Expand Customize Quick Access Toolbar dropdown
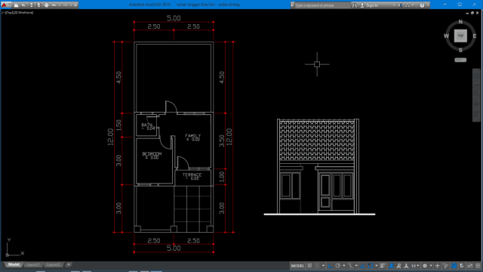Image resolution: width=483 pixels, height=272 pixels. coord(75,5)
